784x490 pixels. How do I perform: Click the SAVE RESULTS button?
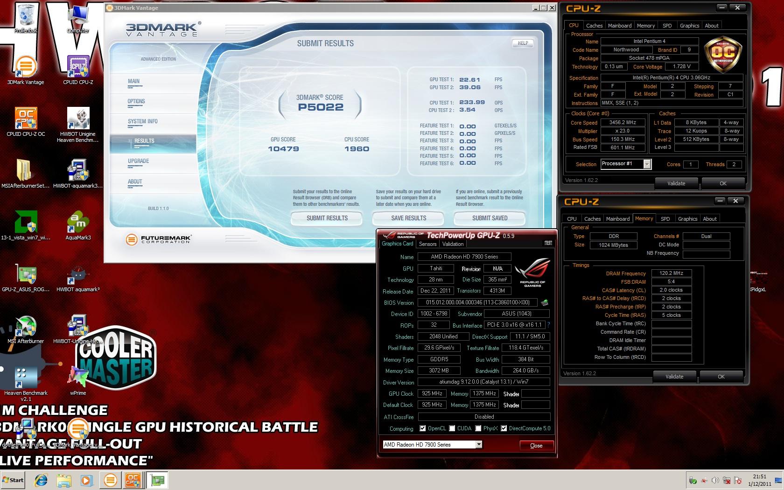coord(408,218)
